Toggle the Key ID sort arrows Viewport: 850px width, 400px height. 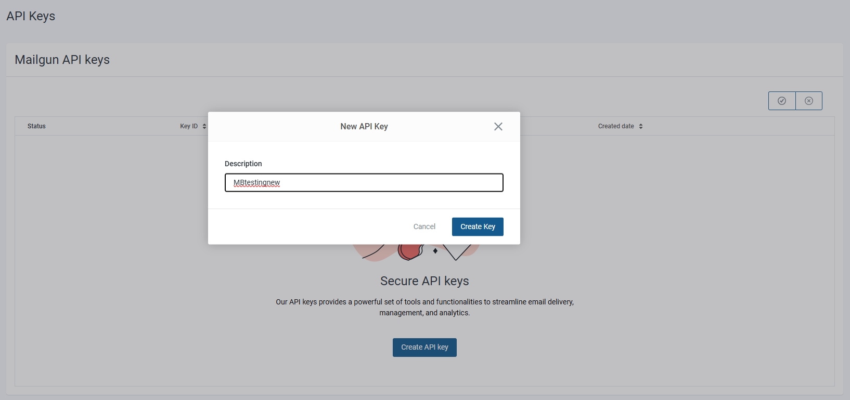pos(204,126)
